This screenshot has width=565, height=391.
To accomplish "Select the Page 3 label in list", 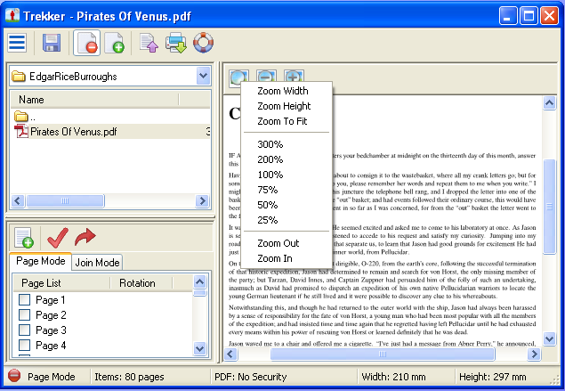I will [x=51, y=330].
